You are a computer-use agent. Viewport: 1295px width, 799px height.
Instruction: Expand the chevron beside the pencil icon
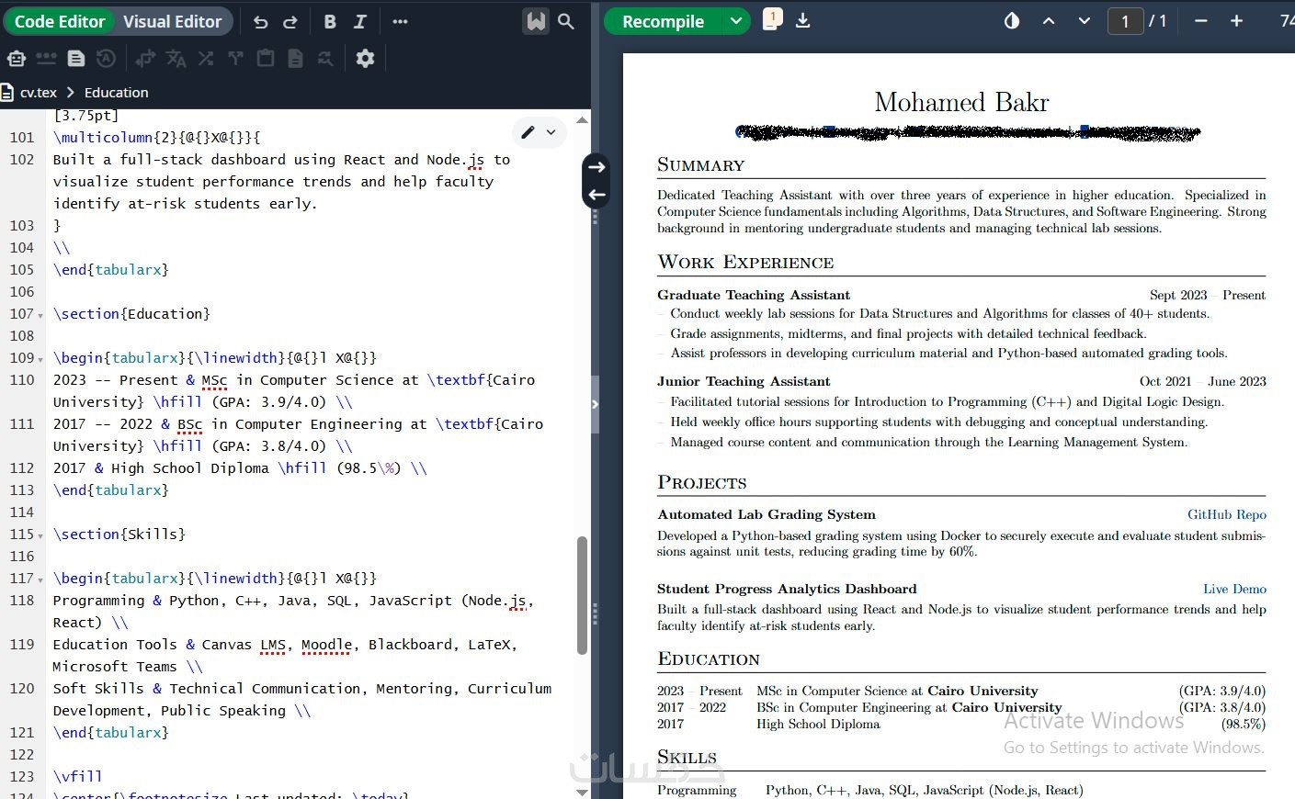tap(551, 132)
